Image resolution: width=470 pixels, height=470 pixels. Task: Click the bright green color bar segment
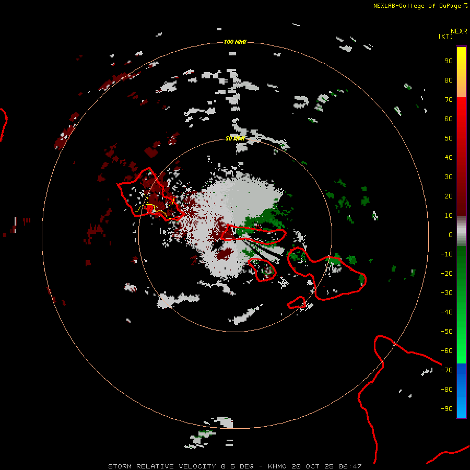(461, 305)
